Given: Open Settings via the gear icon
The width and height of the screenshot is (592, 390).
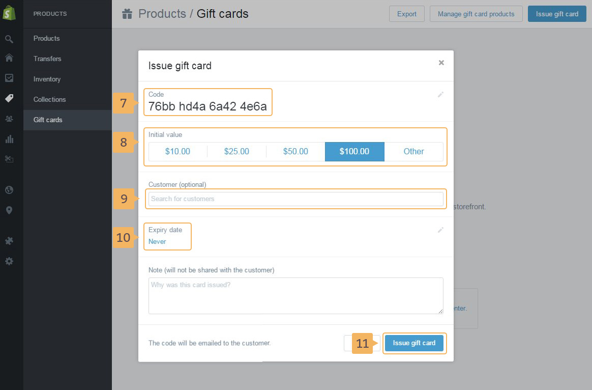Looking at the screenshot, I should [9, 261].
